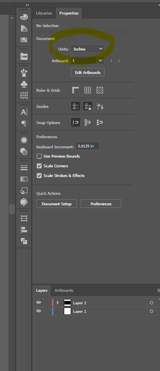
Task: Click the Artboard number field
Action: coord(84,61)
